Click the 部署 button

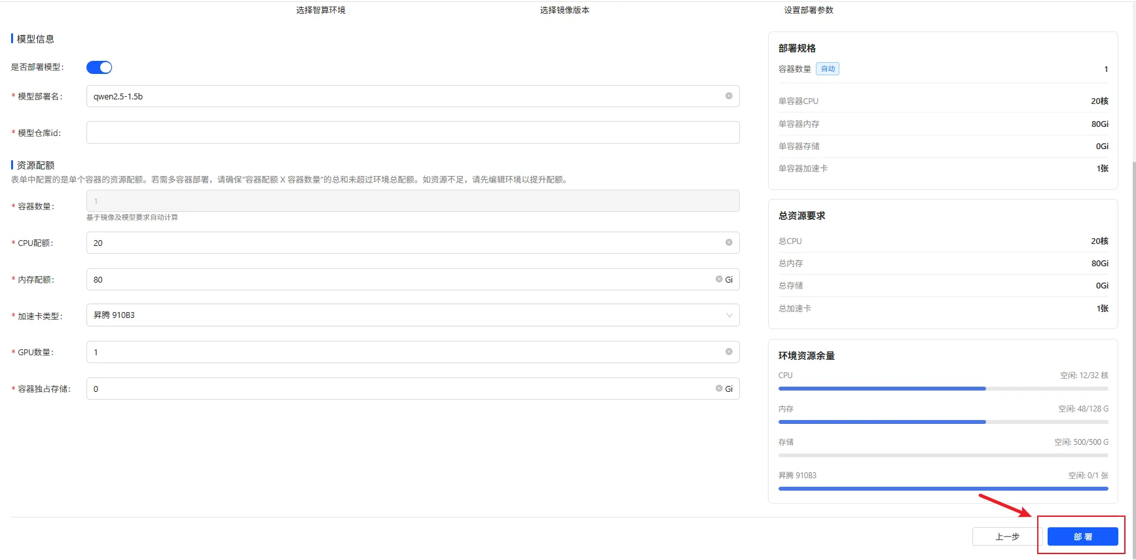[x=1083, y=536]
